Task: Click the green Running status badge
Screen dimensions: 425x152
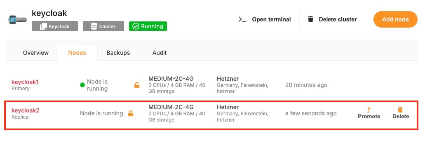Action: [x=148, y=26]
